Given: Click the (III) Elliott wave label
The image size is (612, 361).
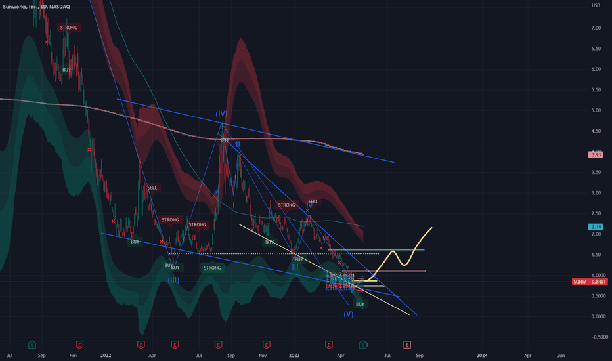Looking at the screenshot, I should coord(173,280).
